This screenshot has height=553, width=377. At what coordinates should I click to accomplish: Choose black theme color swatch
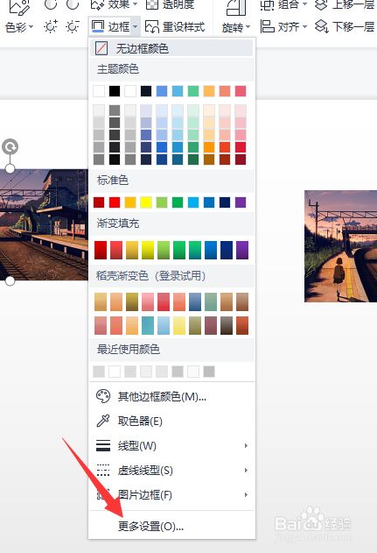click(115, 91)
